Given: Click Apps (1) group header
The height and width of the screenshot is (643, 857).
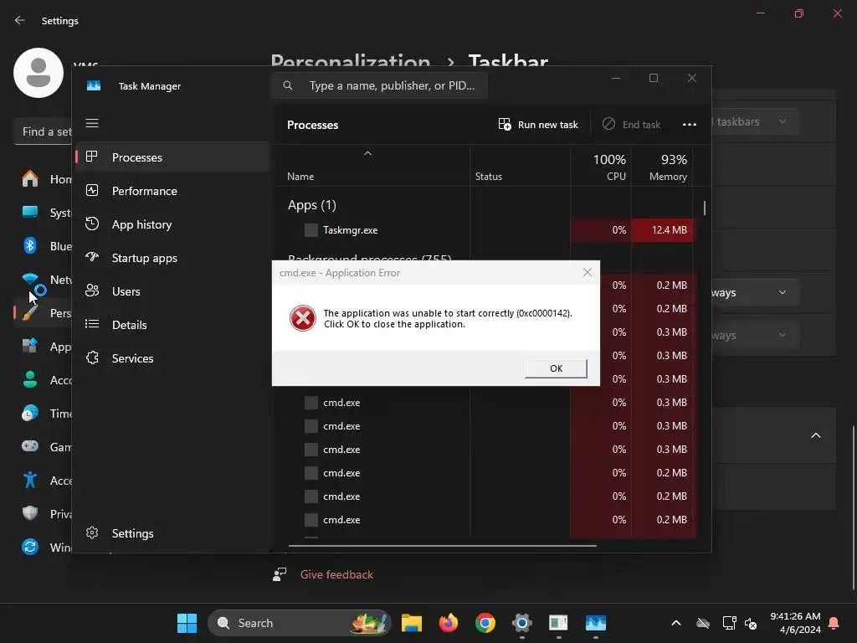Looking at the screenshot, I should (312, 205).
